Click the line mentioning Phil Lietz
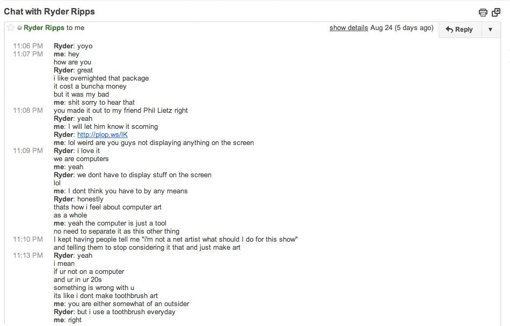Viewport: 510px width, 326px height. tap(121, 111)
